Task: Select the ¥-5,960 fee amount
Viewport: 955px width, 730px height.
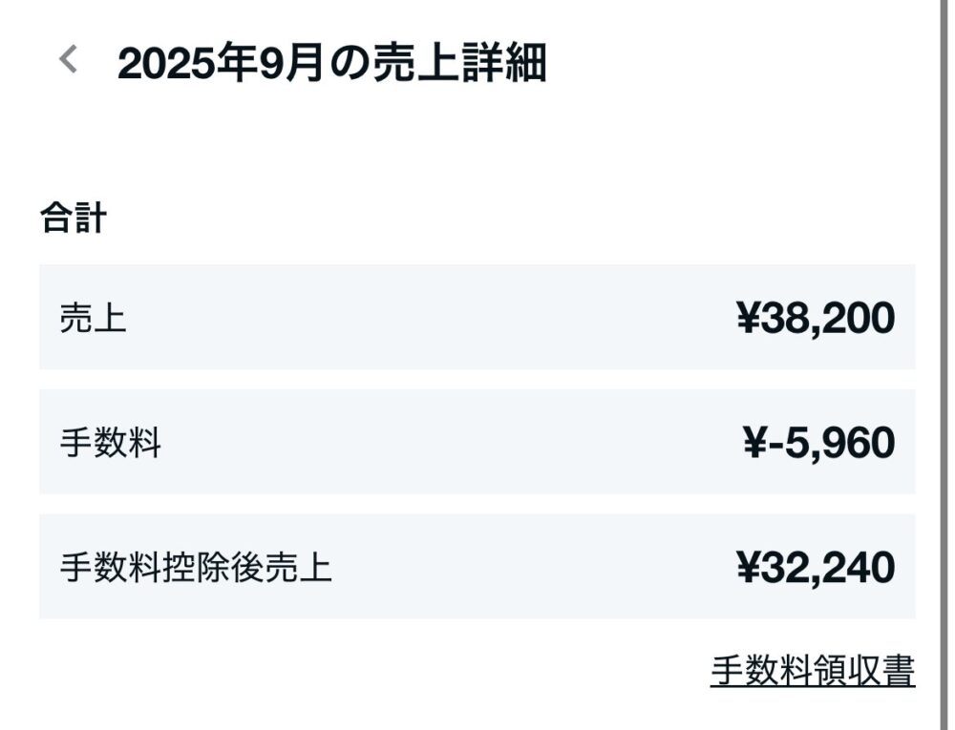Action: pyautogui.click(x=818, y=443)
